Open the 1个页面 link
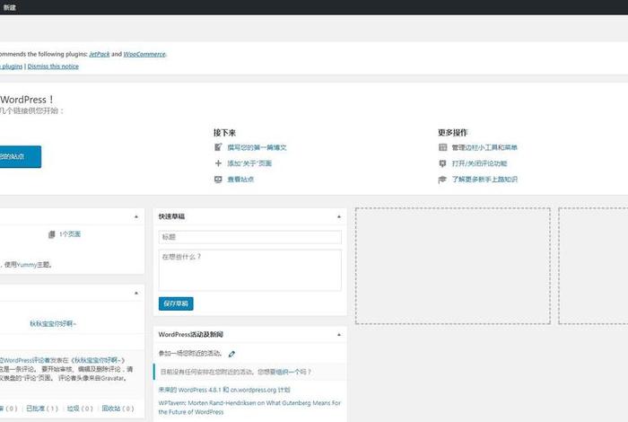Image resolution: width=628 pixels, height=422 pixels. [x=70, y=234]
